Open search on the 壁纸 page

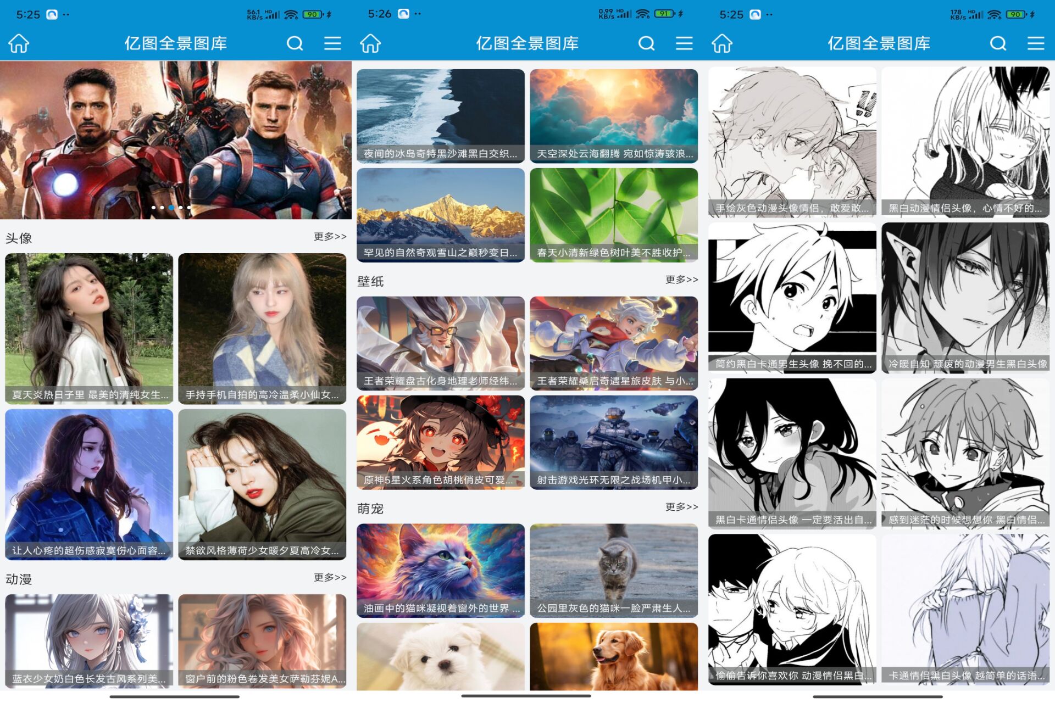pyautogui.click(x=647, y=43)
